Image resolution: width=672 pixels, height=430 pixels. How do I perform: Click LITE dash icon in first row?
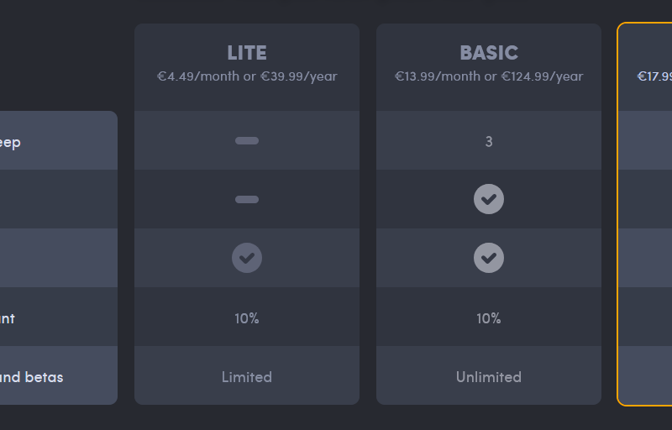point(247,140)
